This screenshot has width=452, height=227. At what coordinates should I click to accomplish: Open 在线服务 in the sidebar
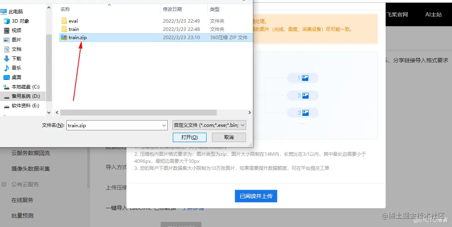pos(22,200)
